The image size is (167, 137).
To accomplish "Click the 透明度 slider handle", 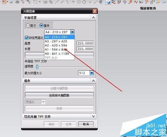I will [x=37, y=67].
